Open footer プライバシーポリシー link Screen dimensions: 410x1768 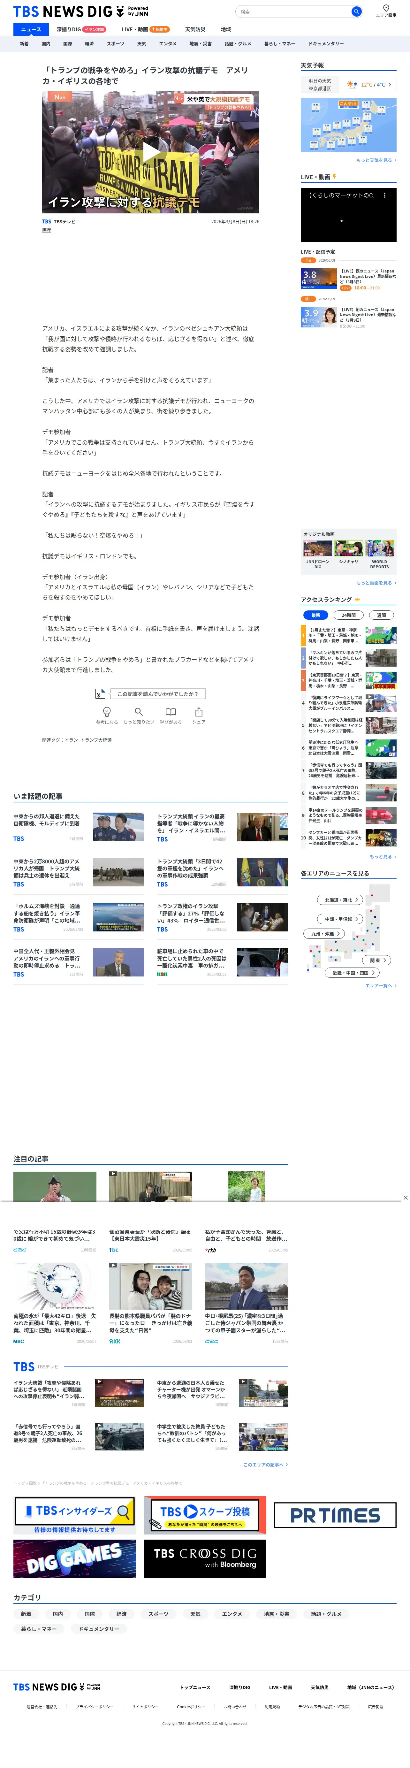(x=95, y=1706)
